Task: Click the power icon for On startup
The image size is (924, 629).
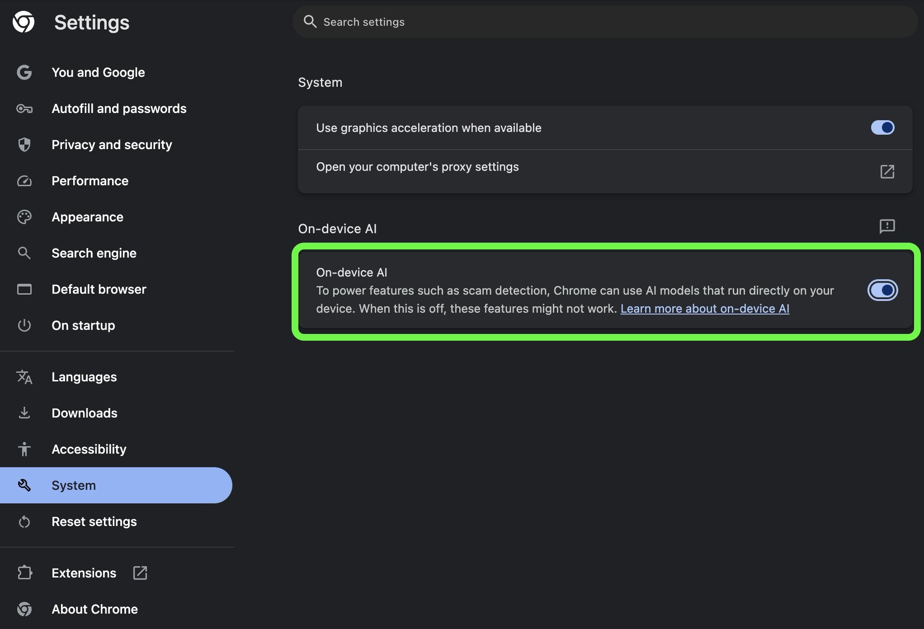Action: coord(24,325)
